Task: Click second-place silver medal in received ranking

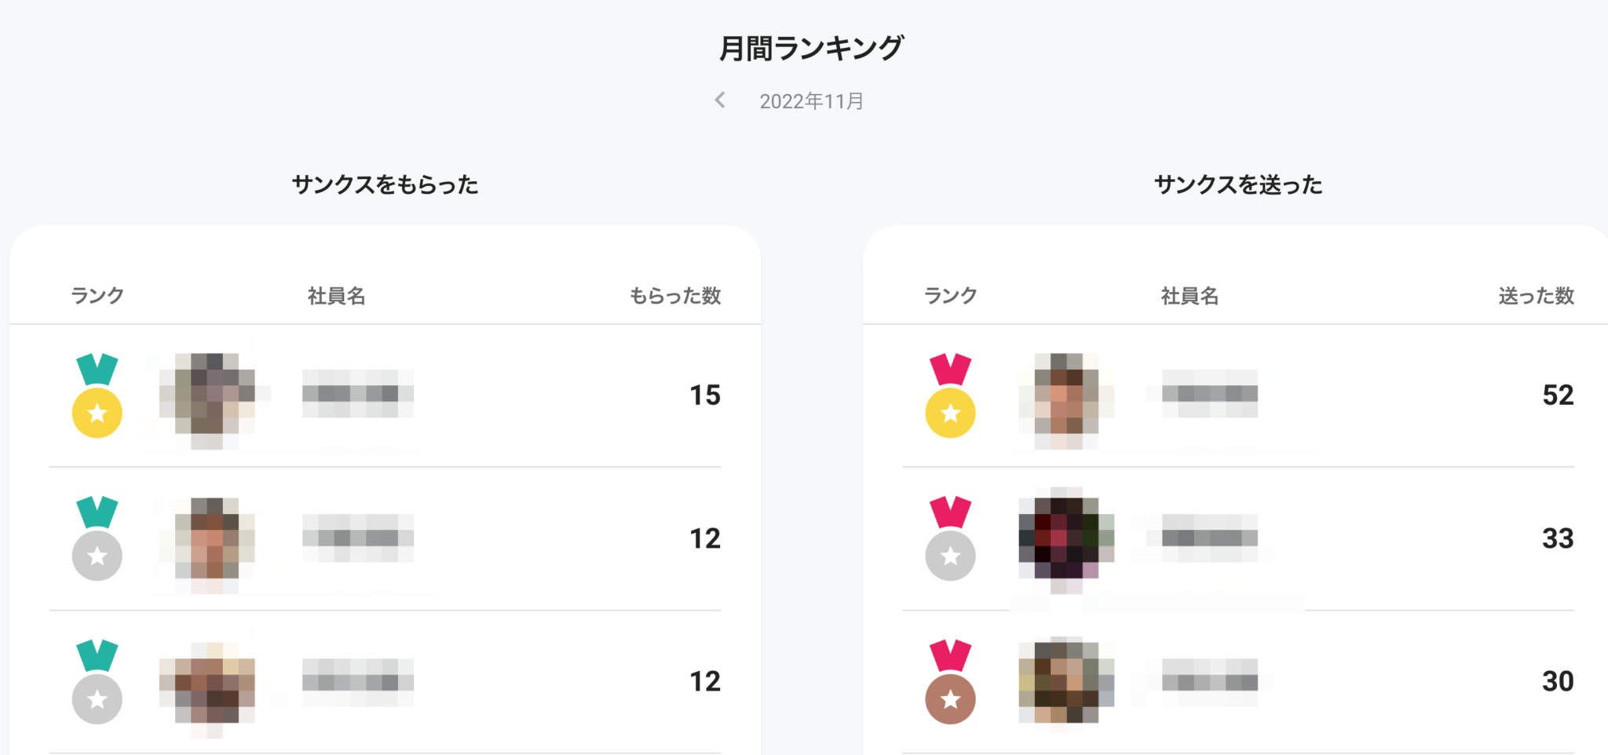Action: click(97, 539)
